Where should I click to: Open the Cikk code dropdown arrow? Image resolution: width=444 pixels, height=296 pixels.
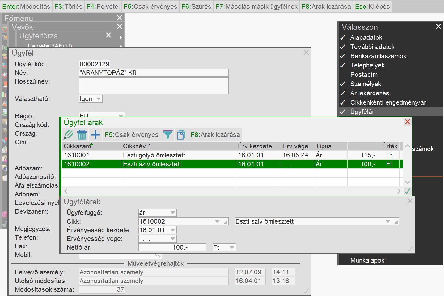pyautogui.click(x=217, y=221)
